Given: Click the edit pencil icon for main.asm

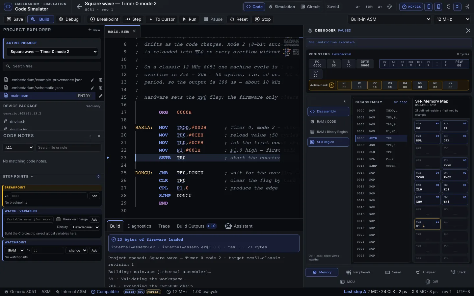Looking at the screenshot, I should tap(100, 96).
